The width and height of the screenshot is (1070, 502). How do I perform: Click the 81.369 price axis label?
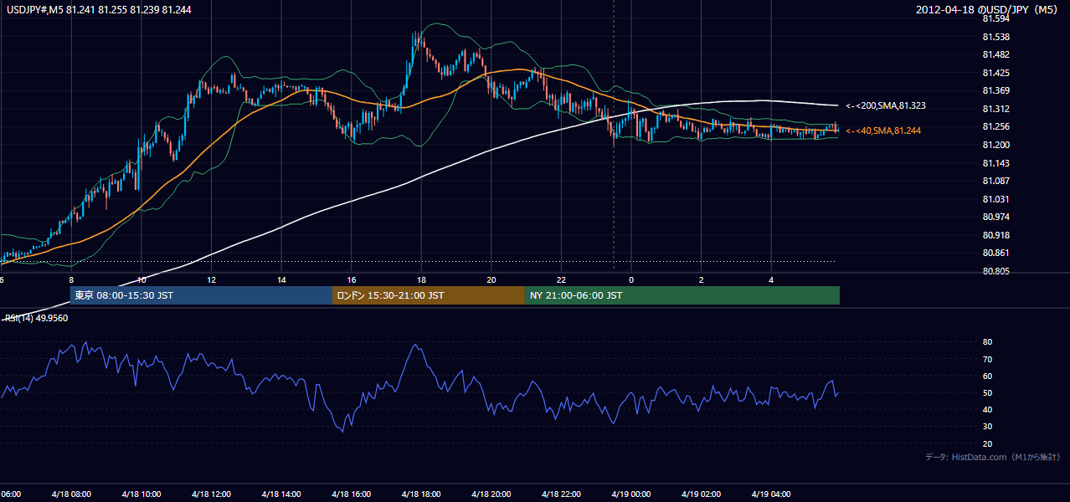(995, 90)
